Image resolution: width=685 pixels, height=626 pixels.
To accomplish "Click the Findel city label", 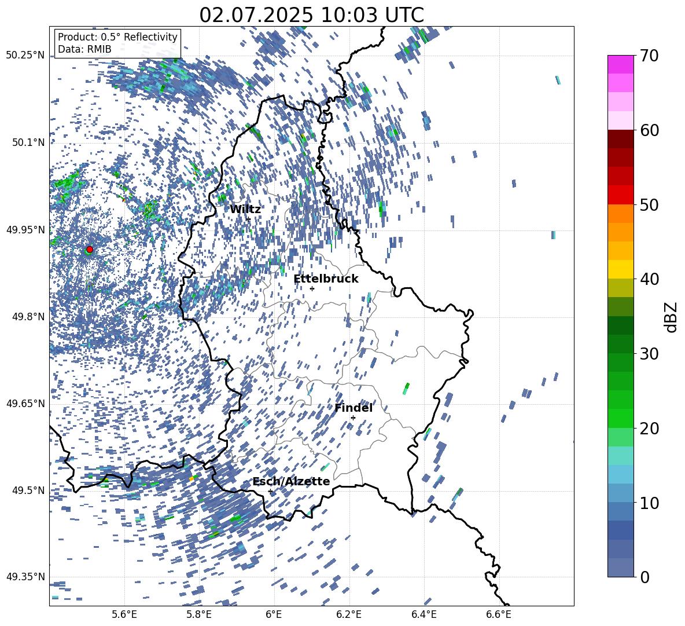I will (353, 408).
